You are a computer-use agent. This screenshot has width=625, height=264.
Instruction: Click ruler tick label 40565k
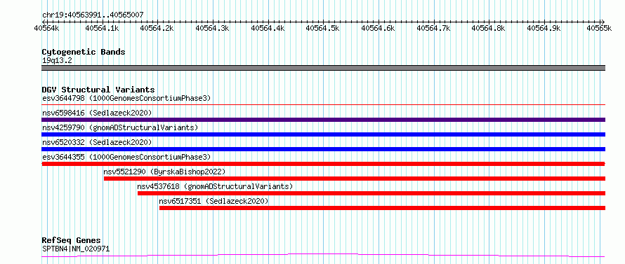(600, 28)
